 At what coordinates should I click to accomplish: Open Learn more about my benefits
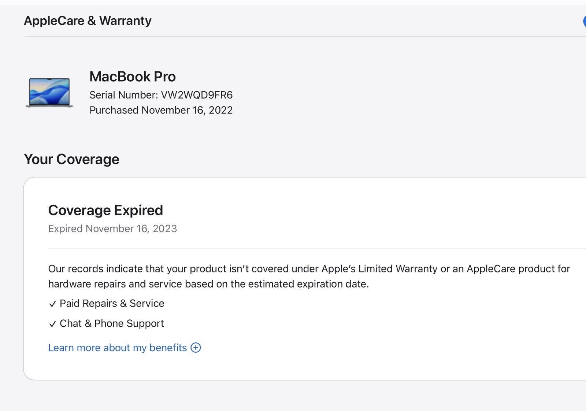tap(117, 348)
